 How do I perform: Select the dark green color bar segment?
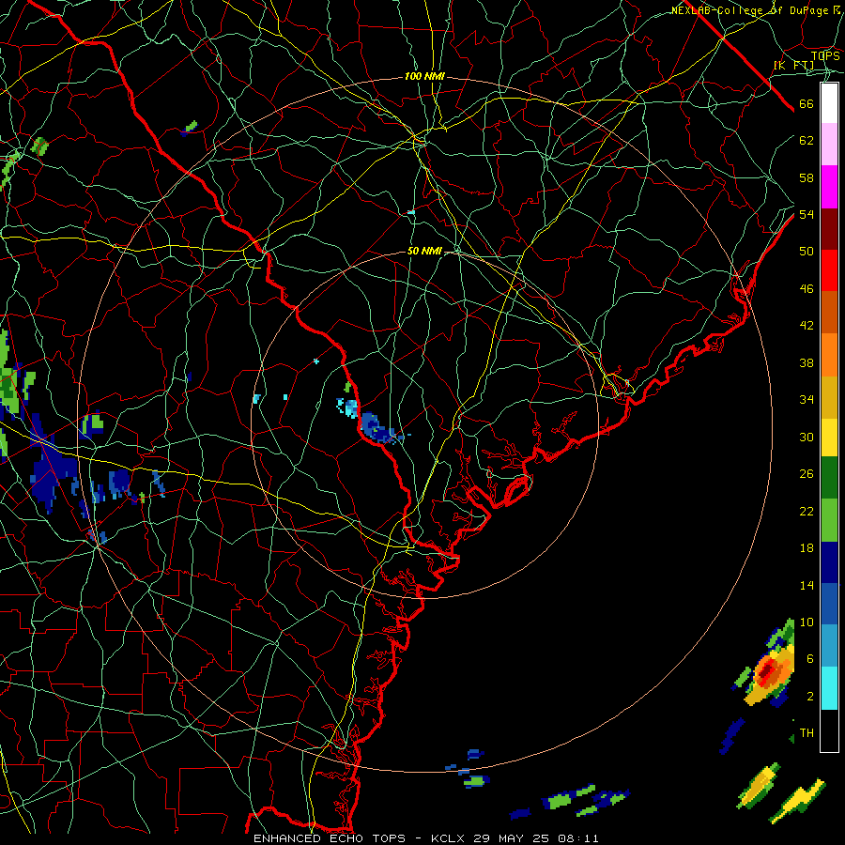[x=829, y=478]
